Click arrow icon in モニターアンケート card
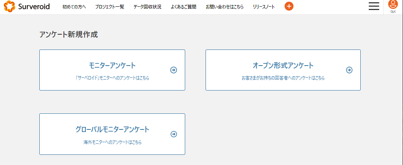 point(174,70)
